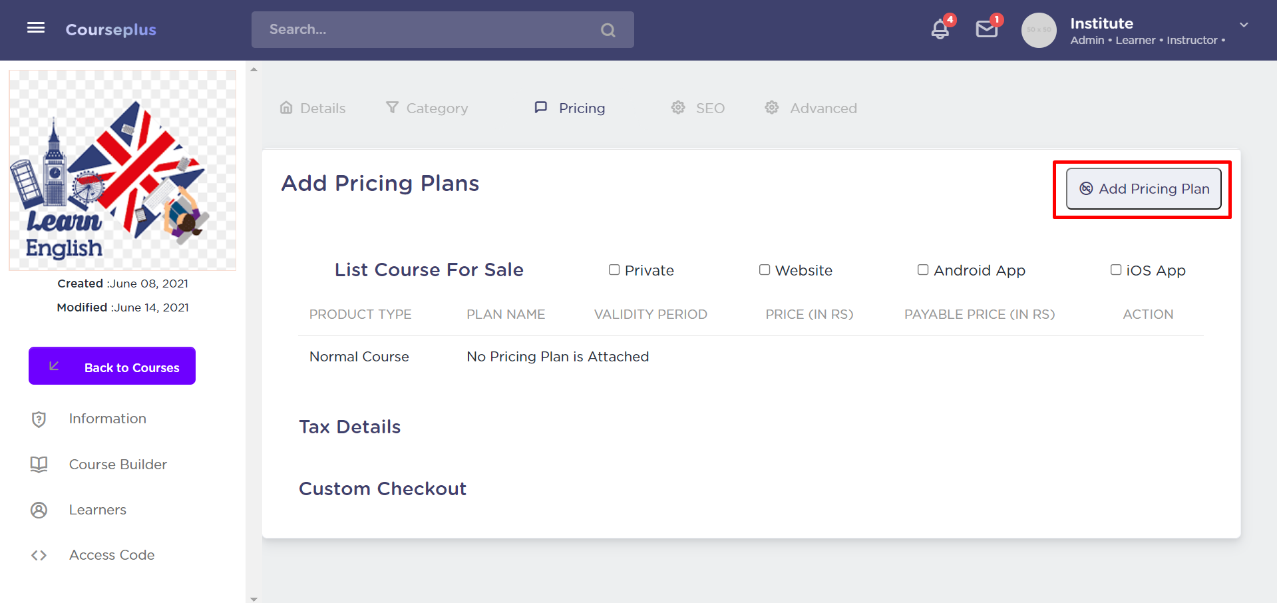Image resolution: width=1277 pixels, height=603 pixels.
Task: Click the Information shield icon
Action: click(x=39, y=419)
